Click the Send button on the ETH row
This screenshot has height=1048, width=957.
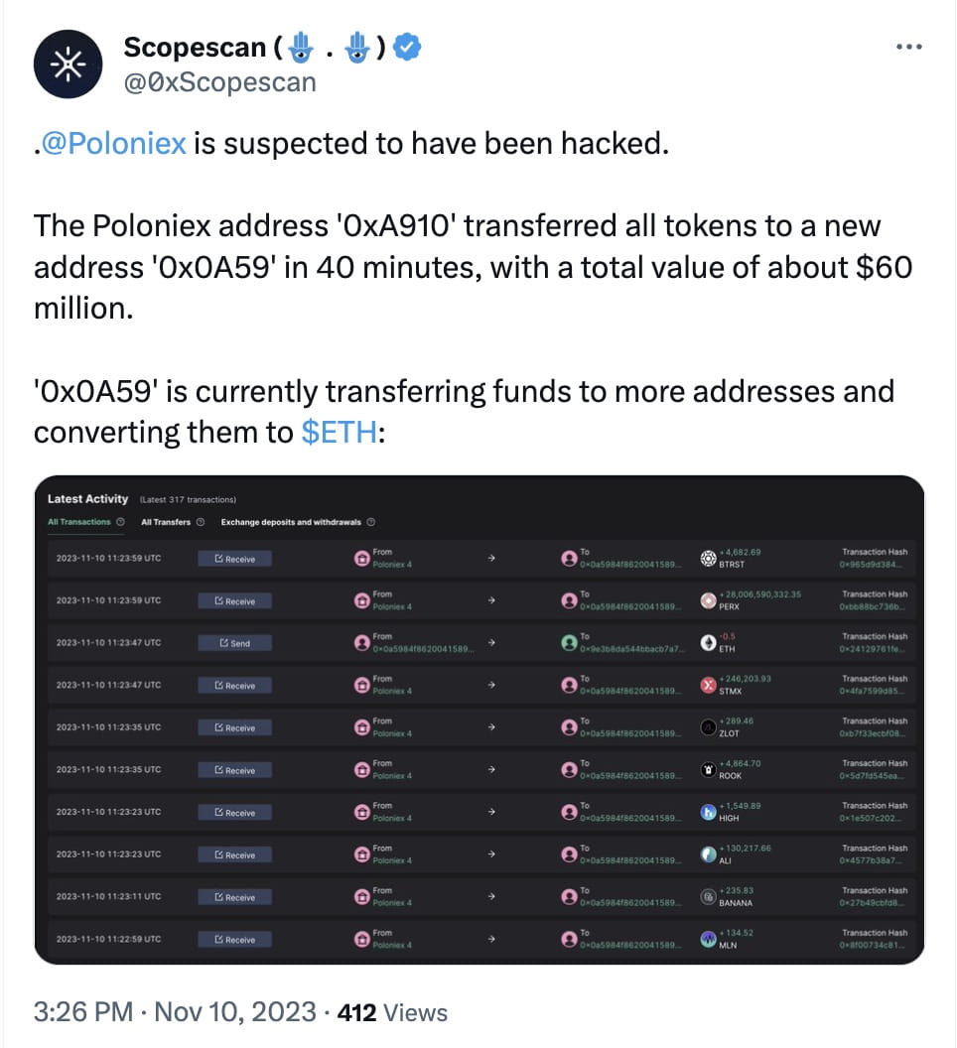click(x=234, y=642)
